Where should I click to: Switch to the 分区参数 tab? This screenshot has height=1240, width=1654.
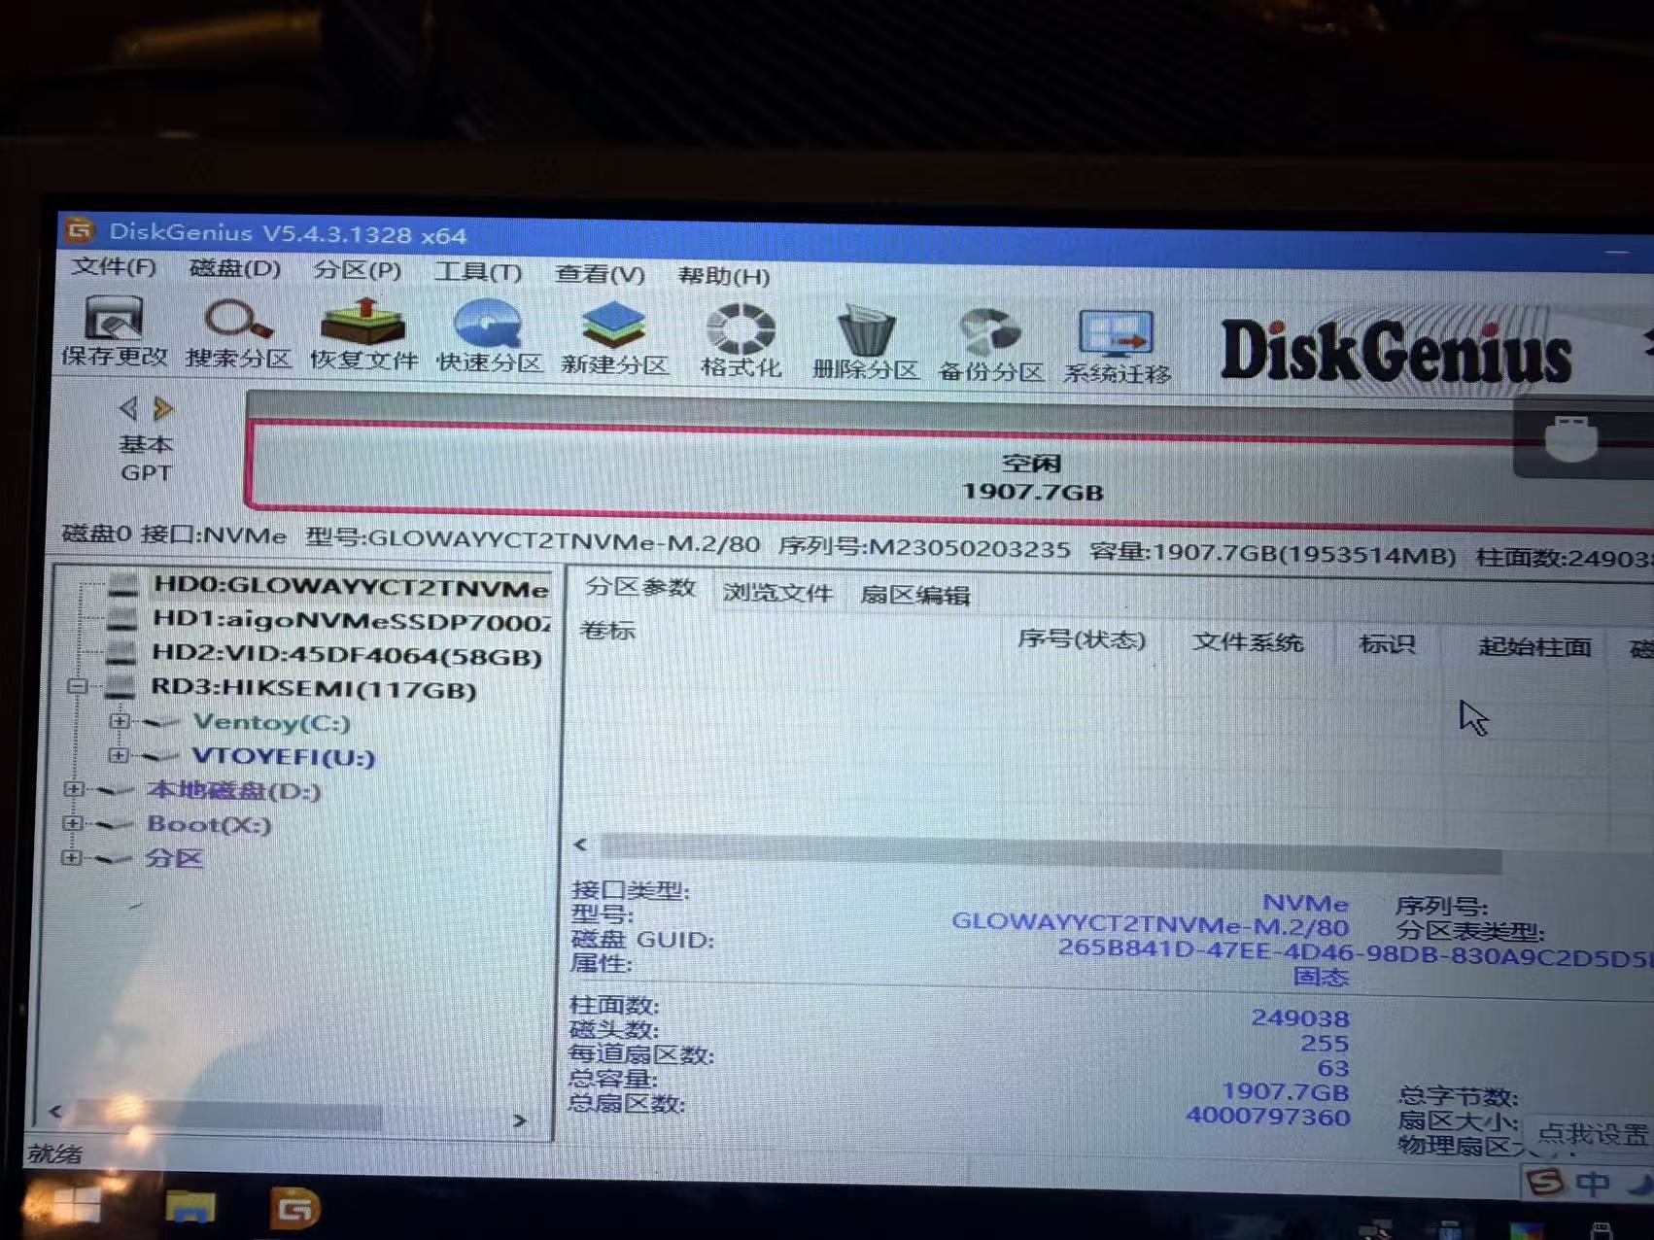[x=640, y=588]
